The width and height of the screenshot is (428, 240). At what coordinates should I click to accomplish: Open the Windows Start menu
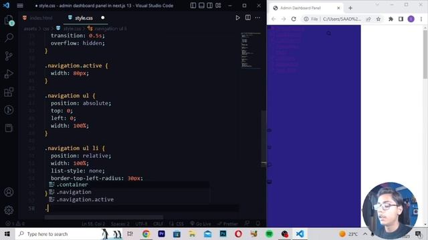coord(7,234)
